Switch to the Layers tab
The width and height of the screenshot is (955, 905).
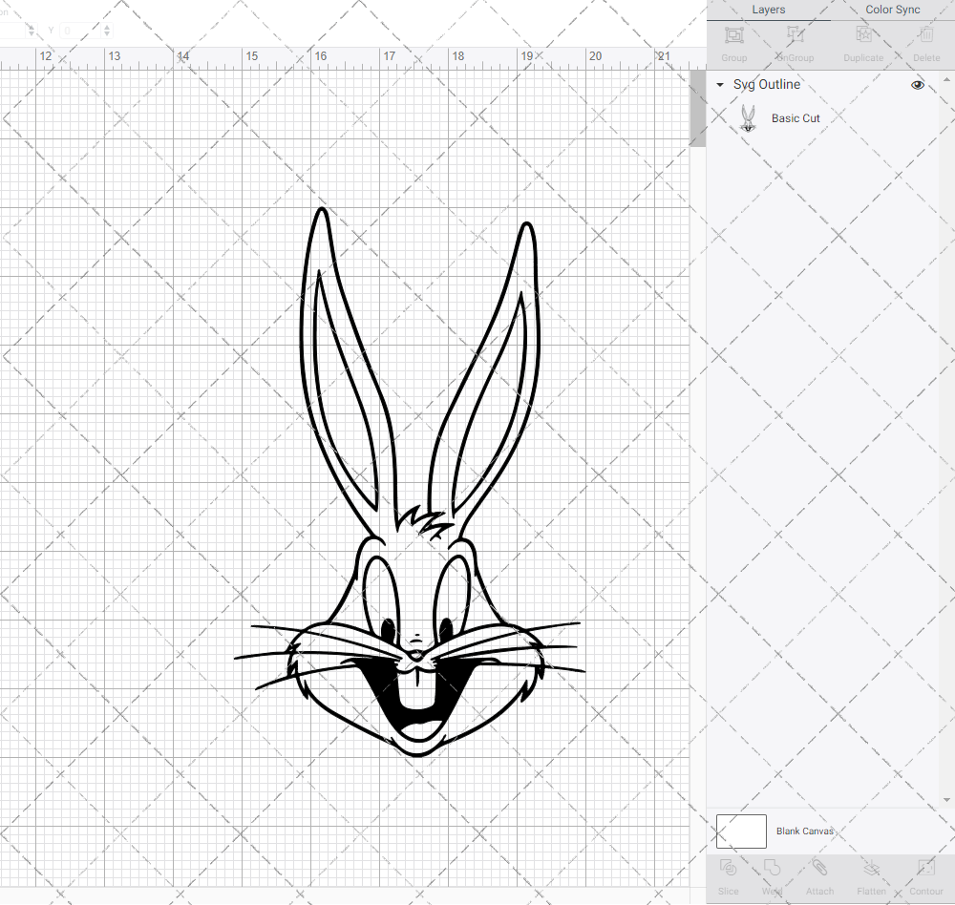[768, 10]
